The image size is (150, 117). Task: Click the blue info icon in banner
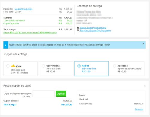click(x=6, y=45)
